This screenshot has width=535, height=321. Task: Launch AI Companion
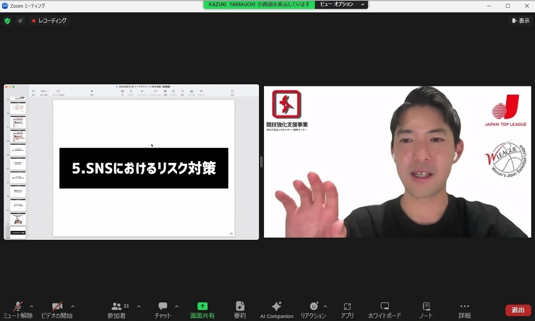tap(276, 310)
